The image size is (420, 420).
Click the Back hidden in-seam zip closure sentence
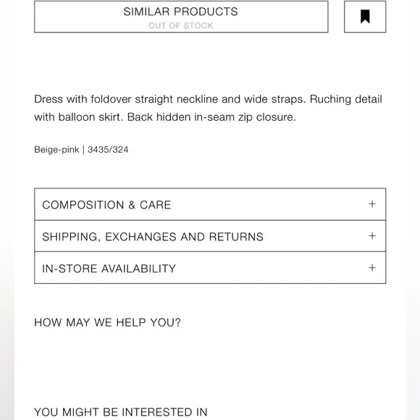coord(211,117)
